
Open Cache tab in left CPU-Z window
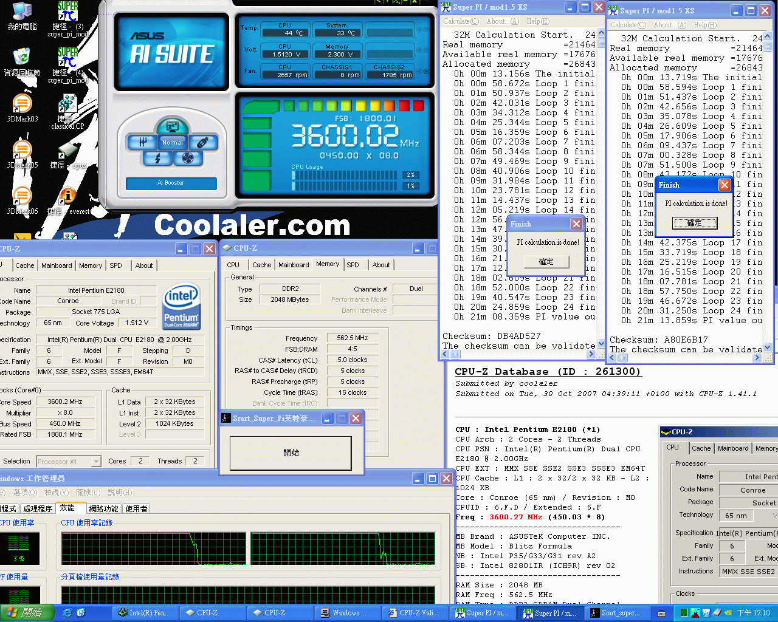point(25,265)
